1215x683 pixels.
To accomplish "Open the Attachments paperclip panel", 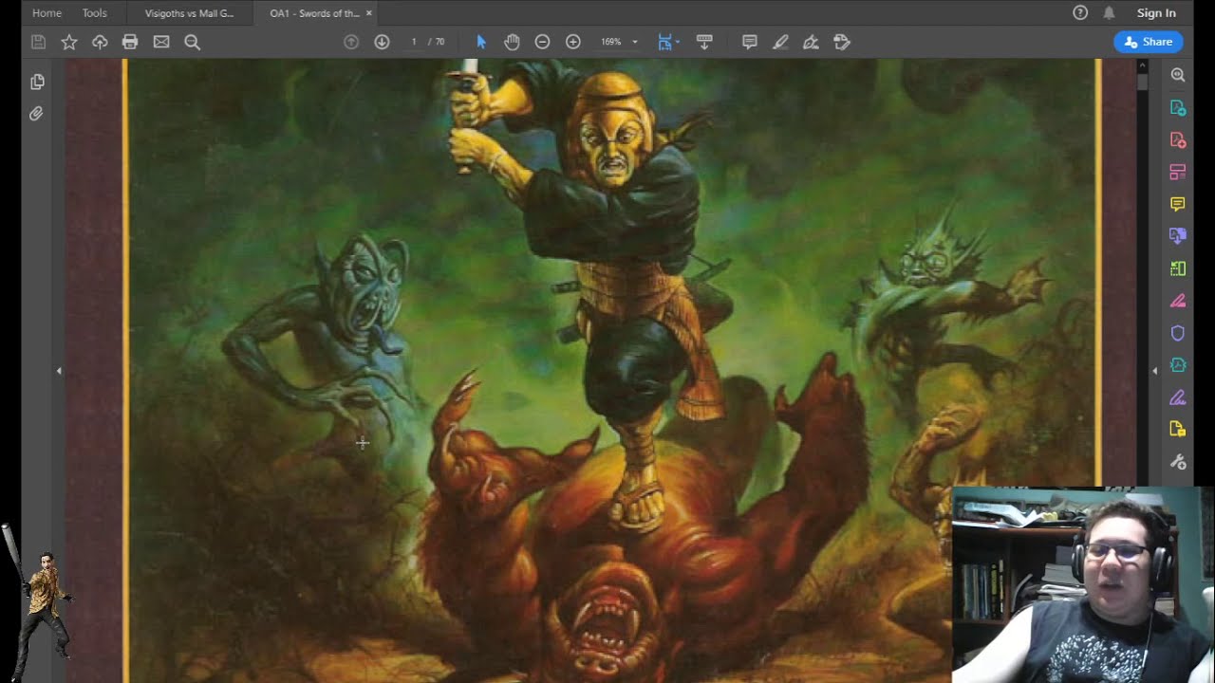I will point(37,114).
